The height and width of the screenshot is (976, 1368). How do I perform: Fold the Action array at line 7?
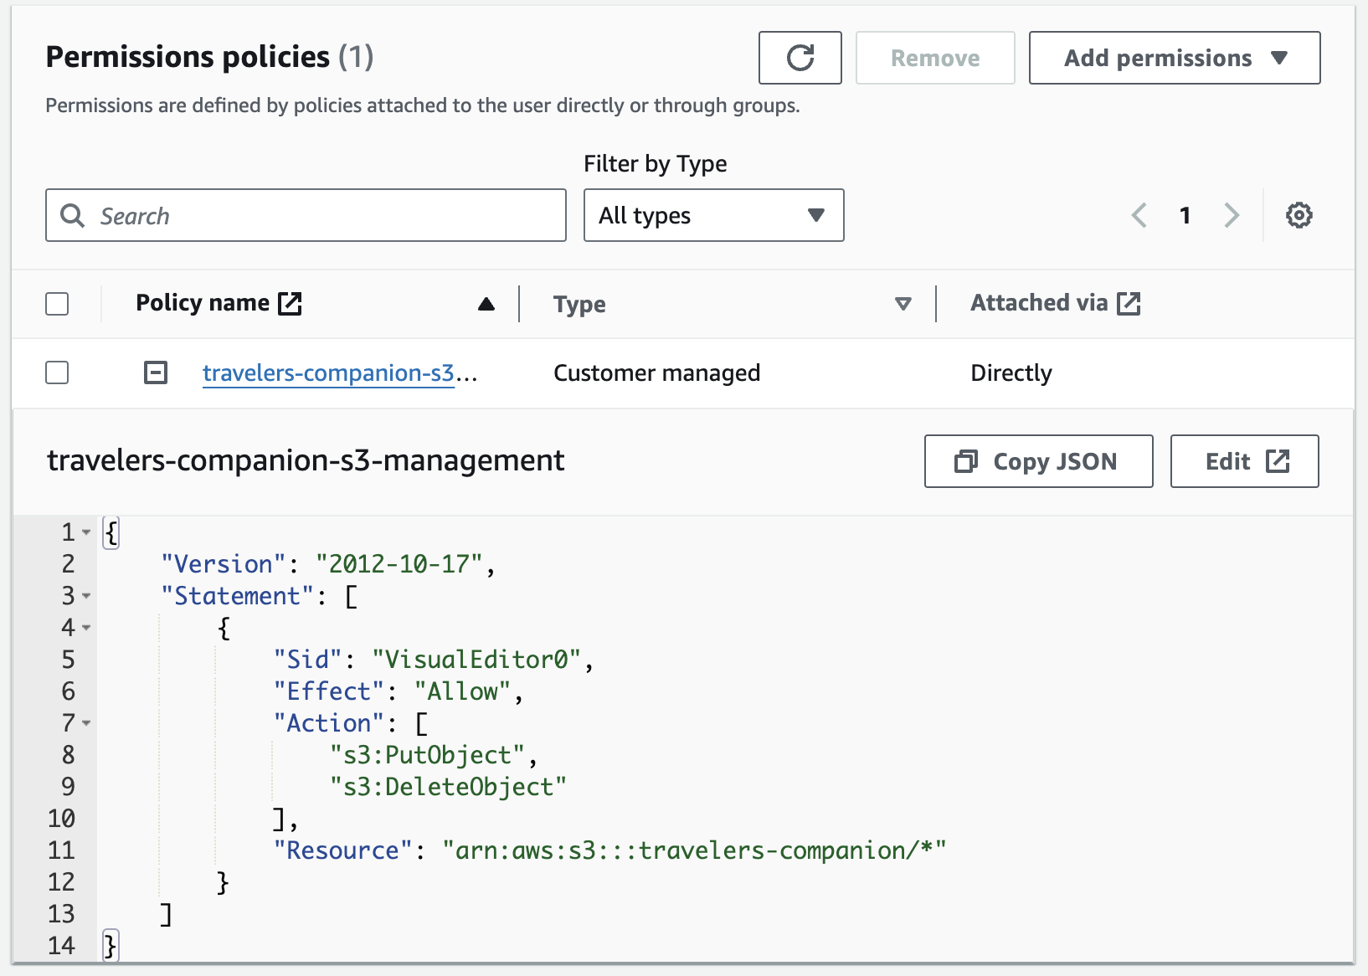tap(86, 723)
